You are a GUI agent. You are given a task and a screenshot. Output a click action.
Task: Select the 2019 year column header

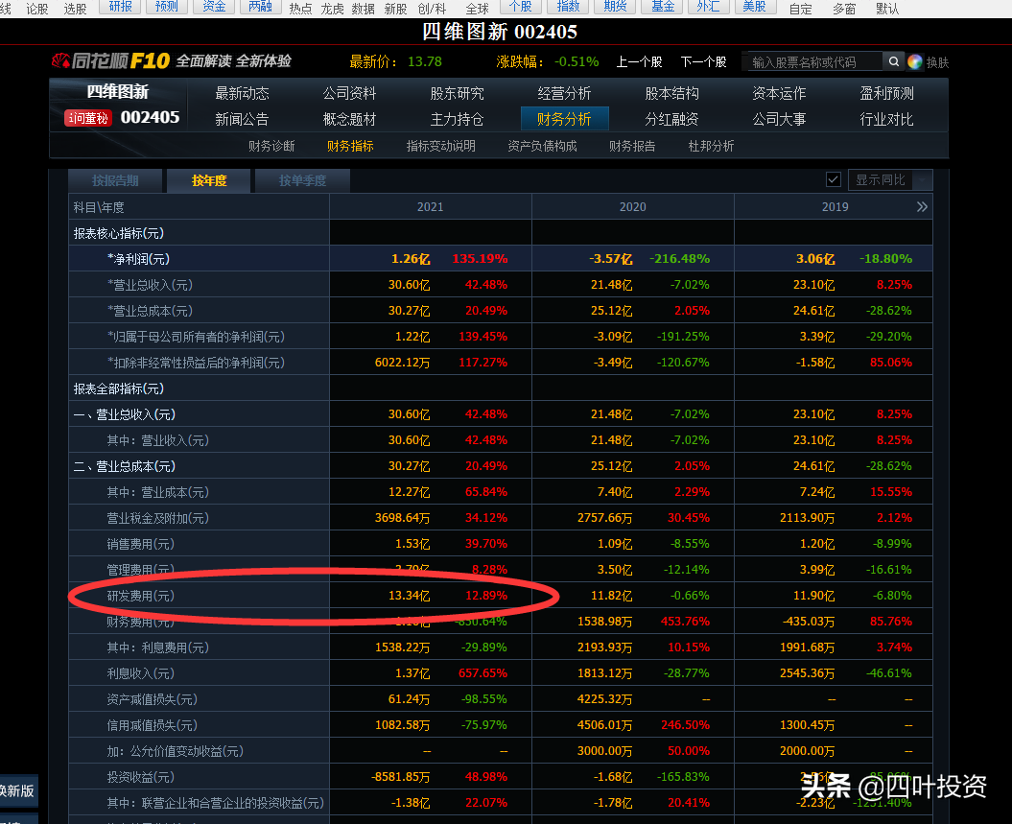(x=834, y=206)
